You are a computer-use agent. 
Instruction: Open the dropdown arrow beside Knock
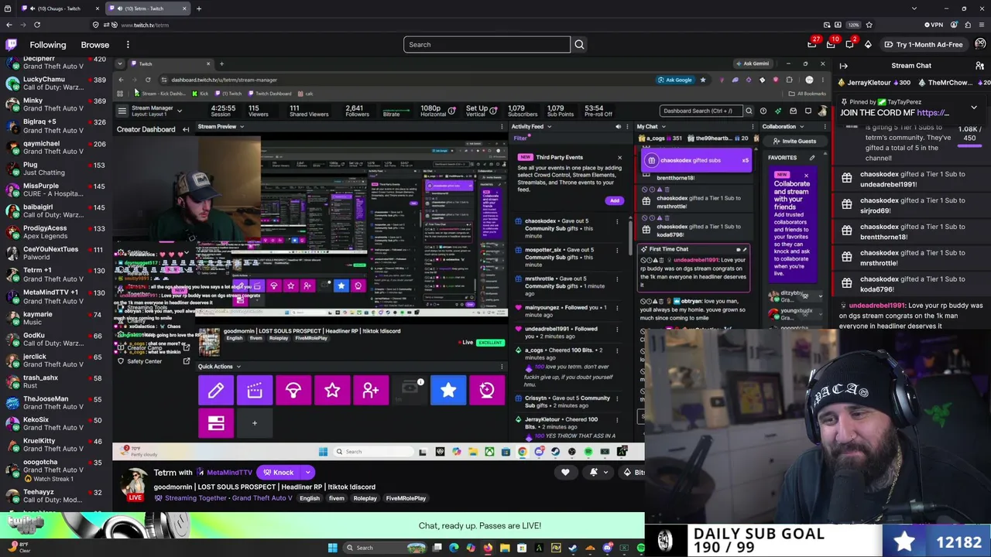pos(307,473)
